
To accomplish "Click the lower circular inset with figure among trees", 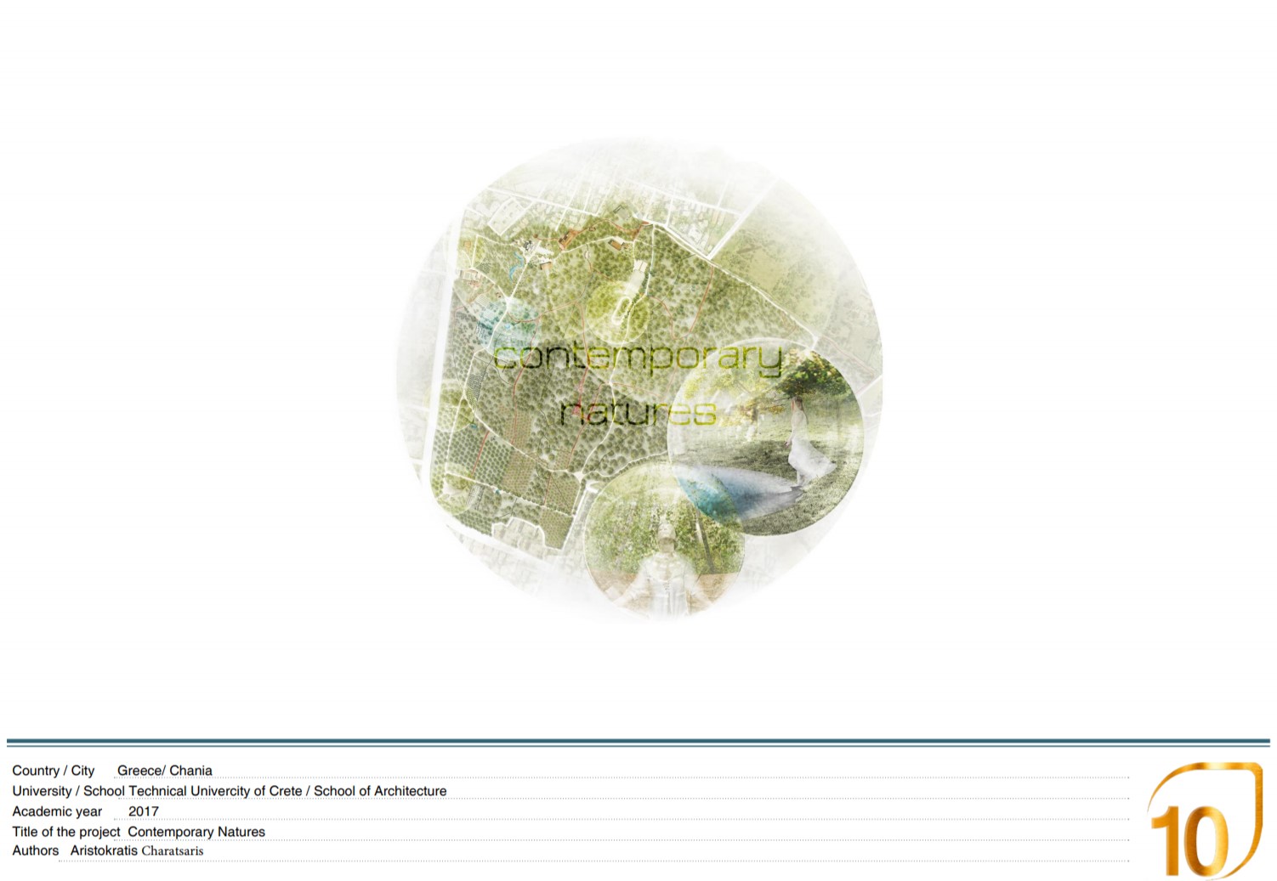I will [x=665, y=541].
